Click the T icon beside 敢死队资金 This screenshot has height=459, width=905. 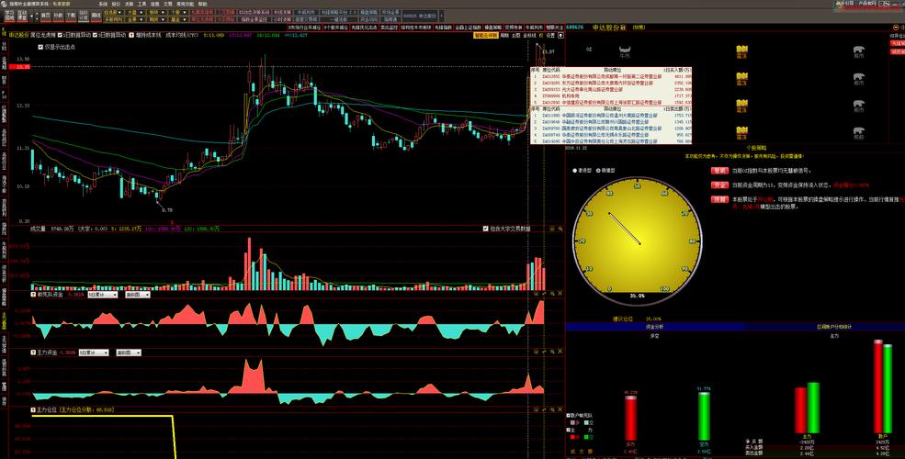click(x=33, y=295)
